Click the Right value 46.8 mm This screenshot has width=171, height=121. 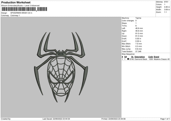(139, 31)
